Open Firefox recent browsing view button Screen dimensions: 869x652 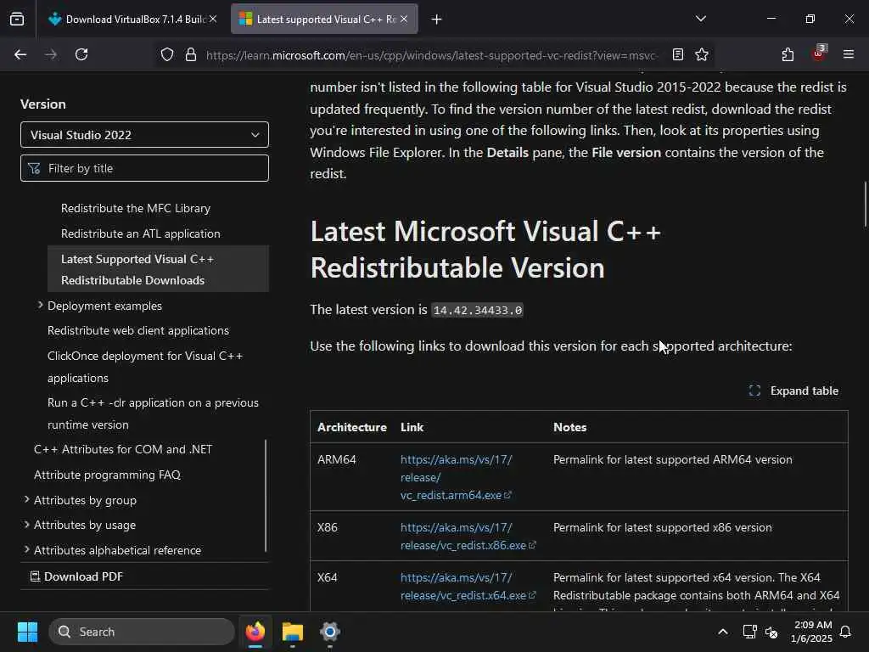[17, 20]
